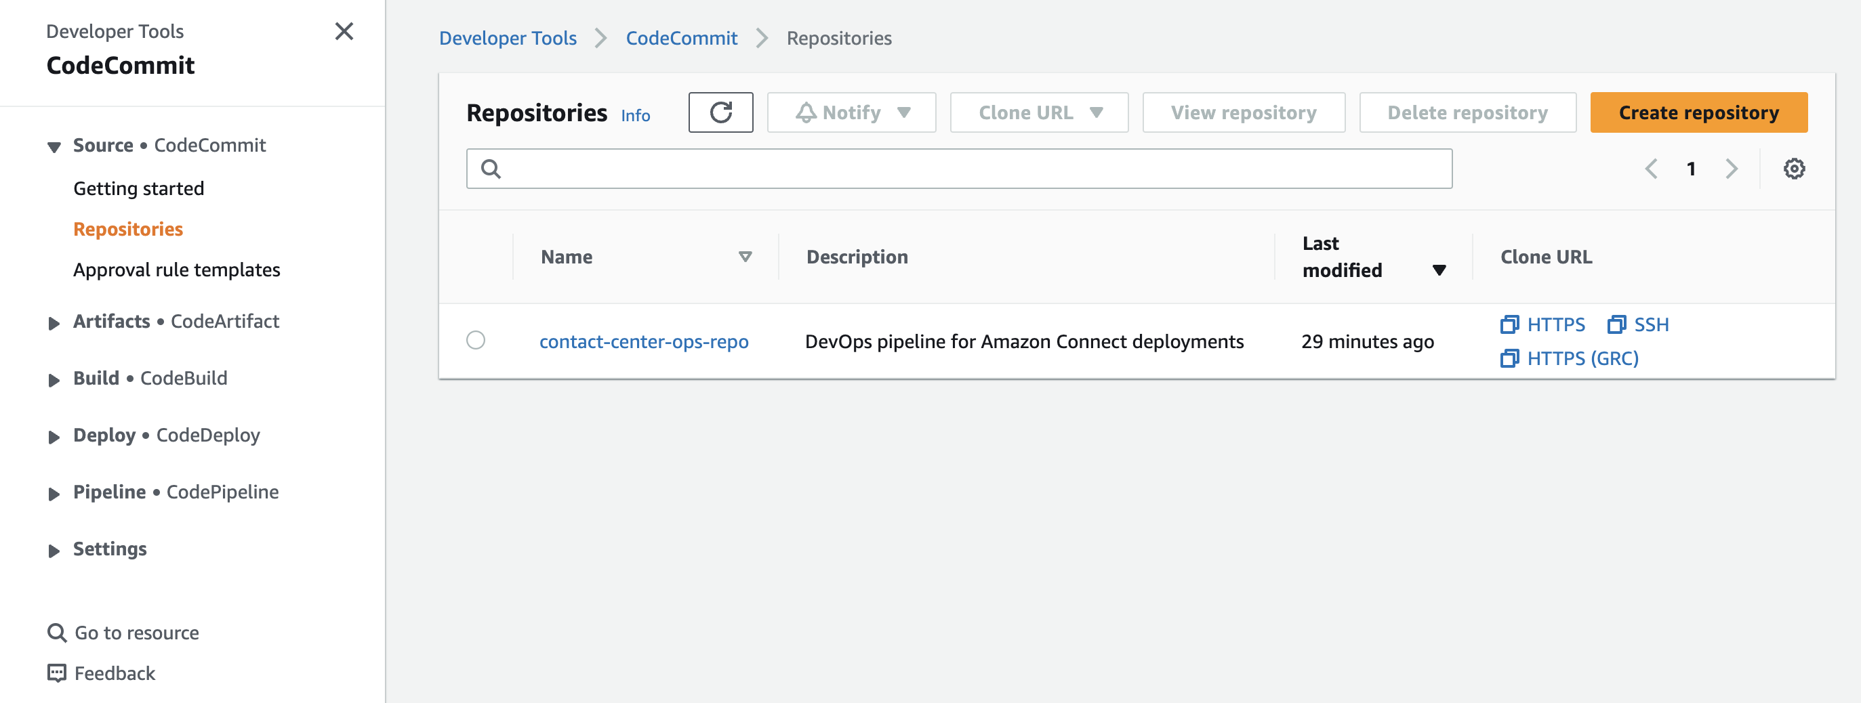Copy the HTTPS (GRC) clone URL
This screenshot has height=703, width=1861.
[1569, 359]
